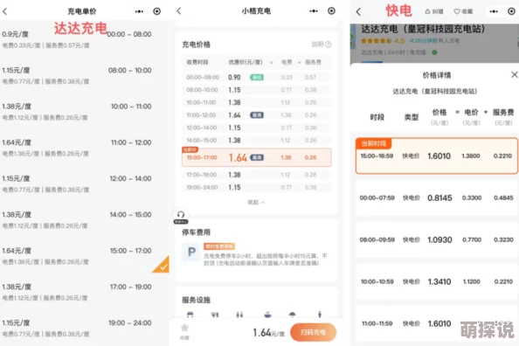
Task: Open the more menu beside 收藏 heart
Action: (x=494, y=11)
